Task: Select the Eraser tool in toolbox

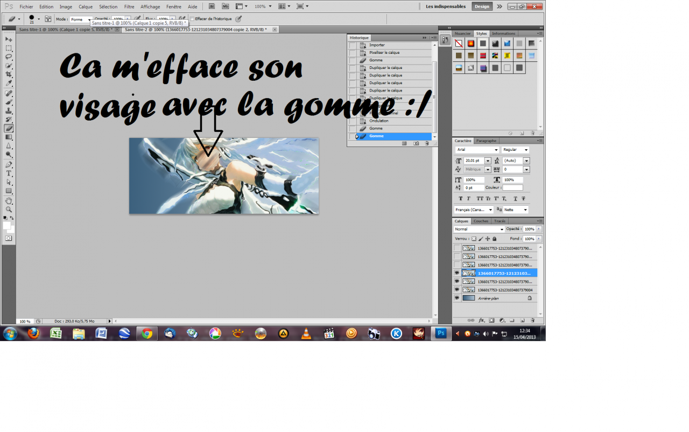Action: 9,128
